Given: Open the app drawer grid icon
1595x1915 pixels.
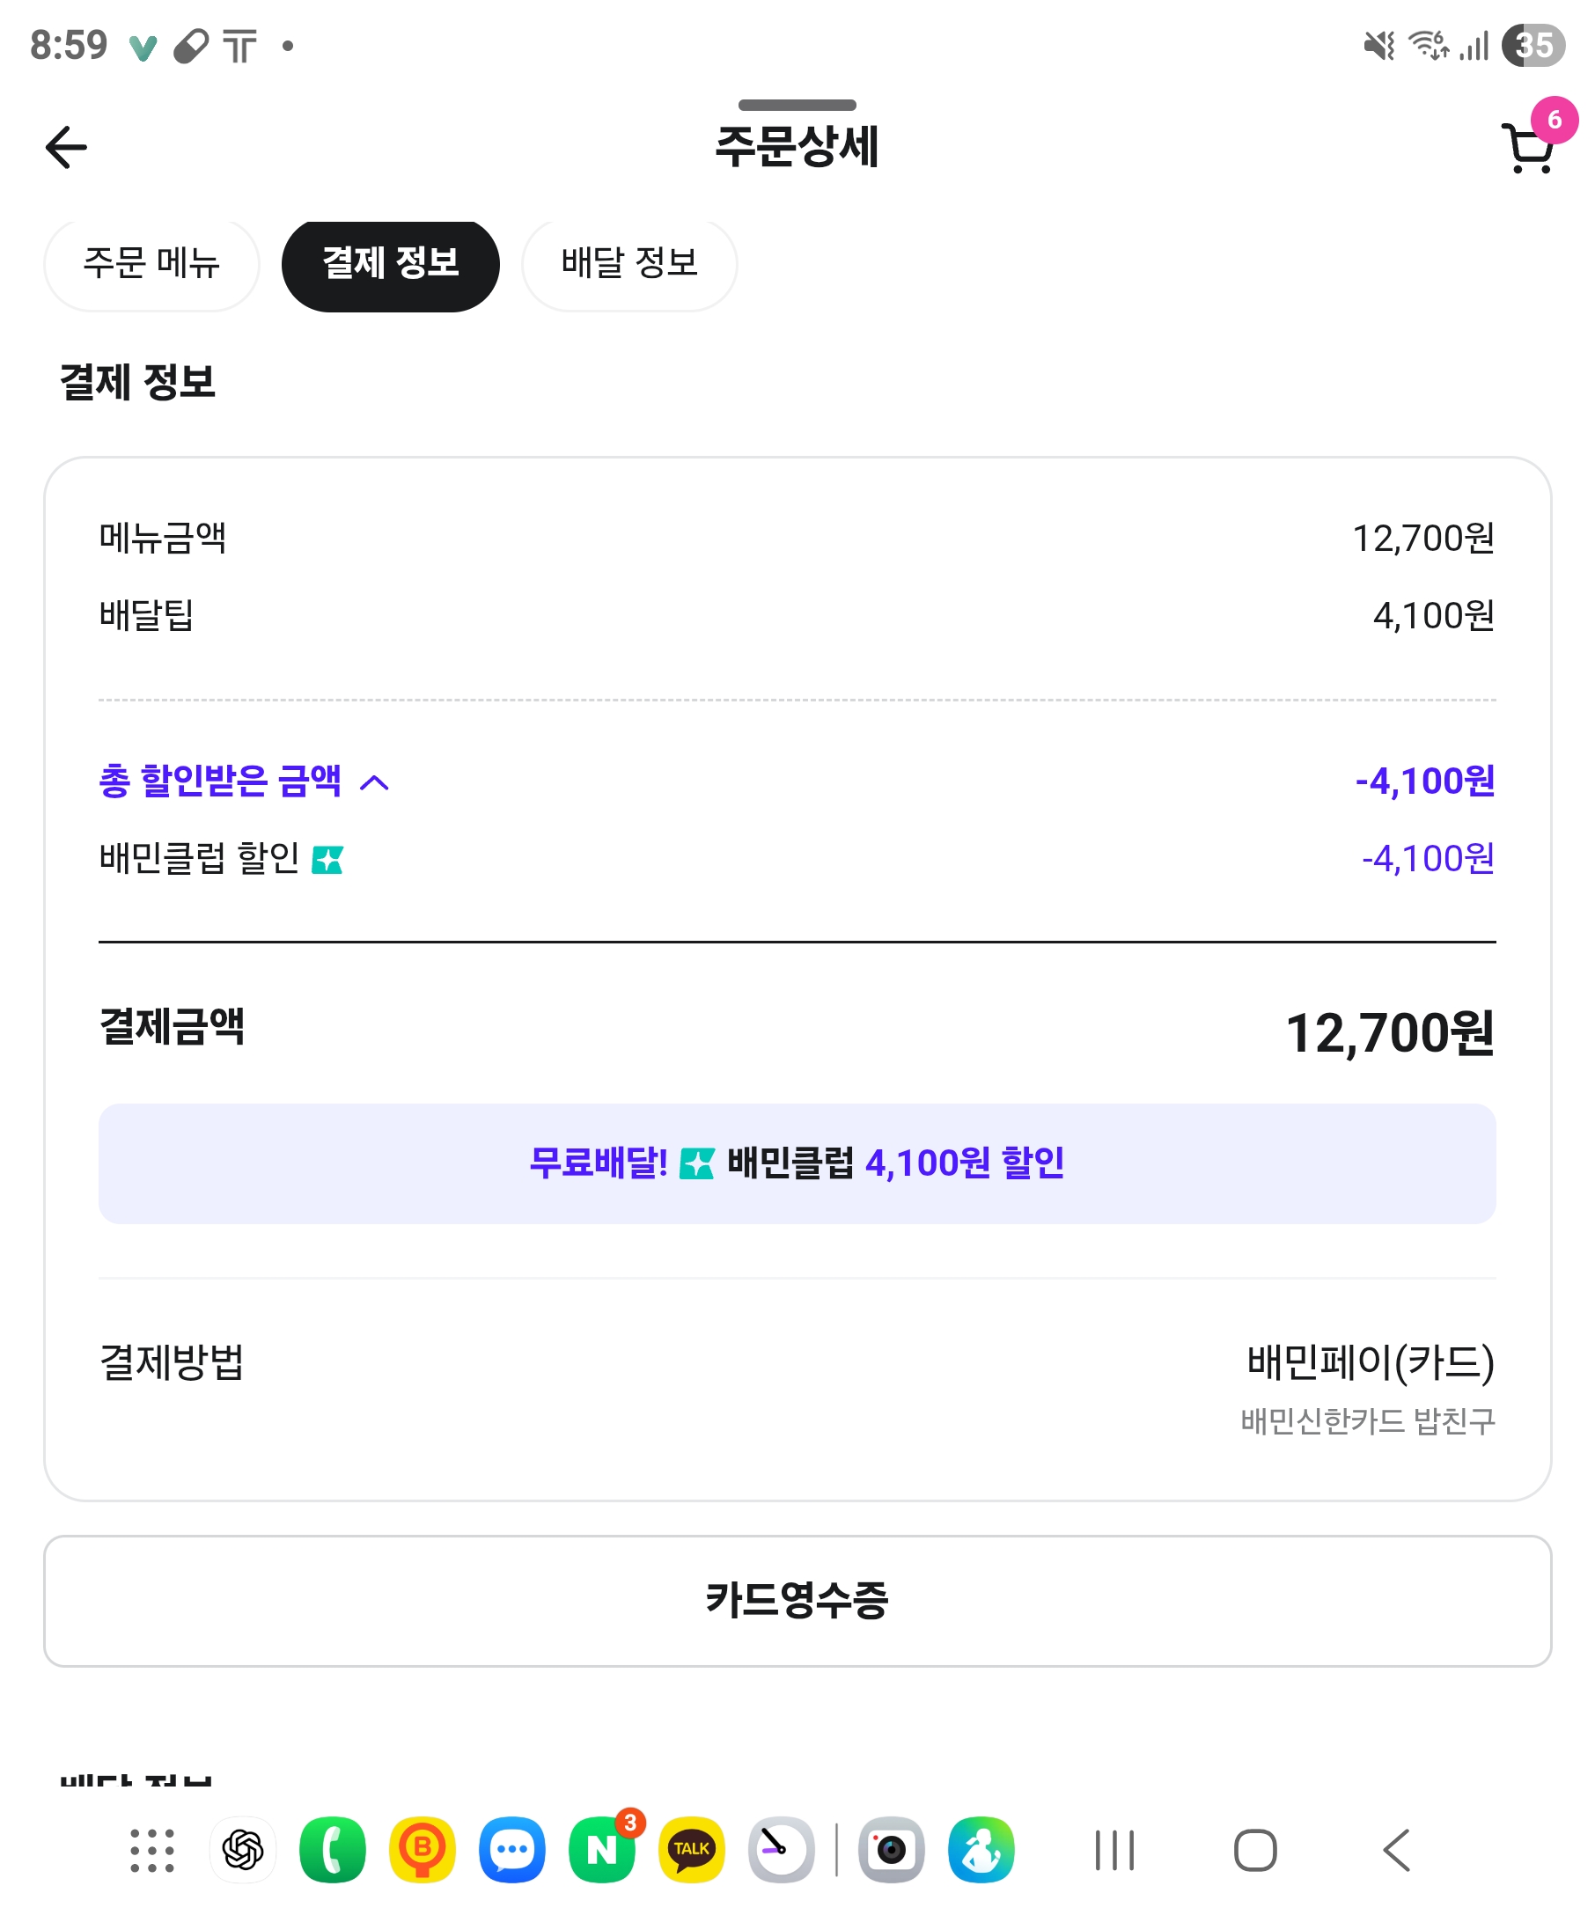Looking at the screenshot, I should point(151,1851).
